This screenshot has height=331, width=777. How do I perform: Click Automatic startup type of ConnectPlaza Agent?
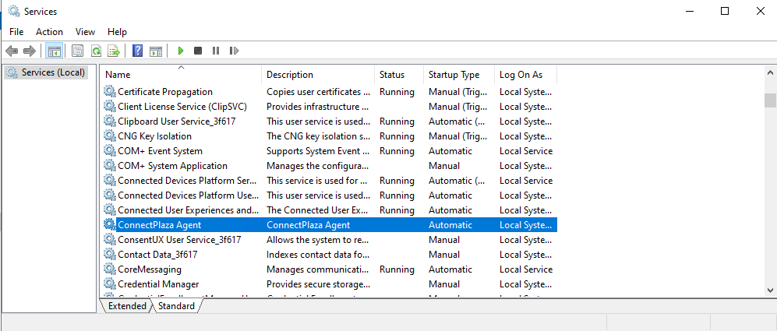click(x=450, y=225)
